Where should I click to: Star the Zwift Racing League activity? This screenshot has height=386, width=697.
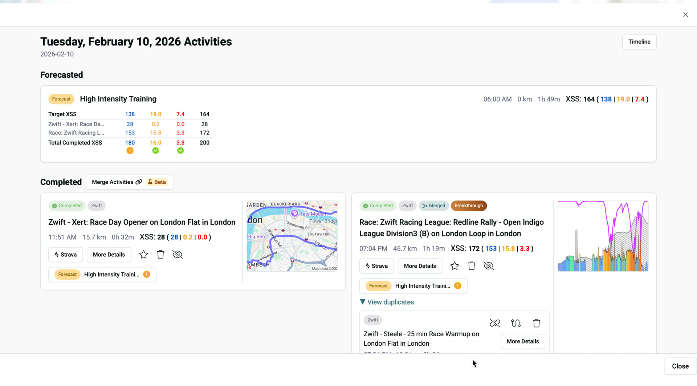tap(455, 266)
